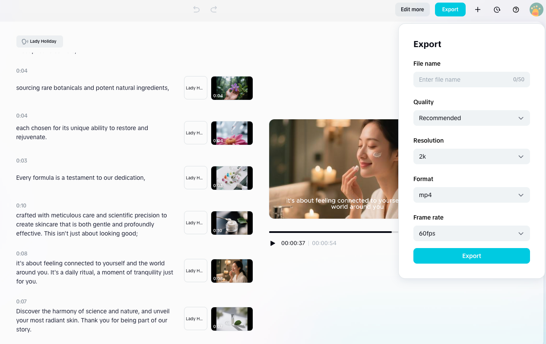Open the Format dropdown showing mp4
Viewport: 546px width, 344px height.
[x=472, y=195]
